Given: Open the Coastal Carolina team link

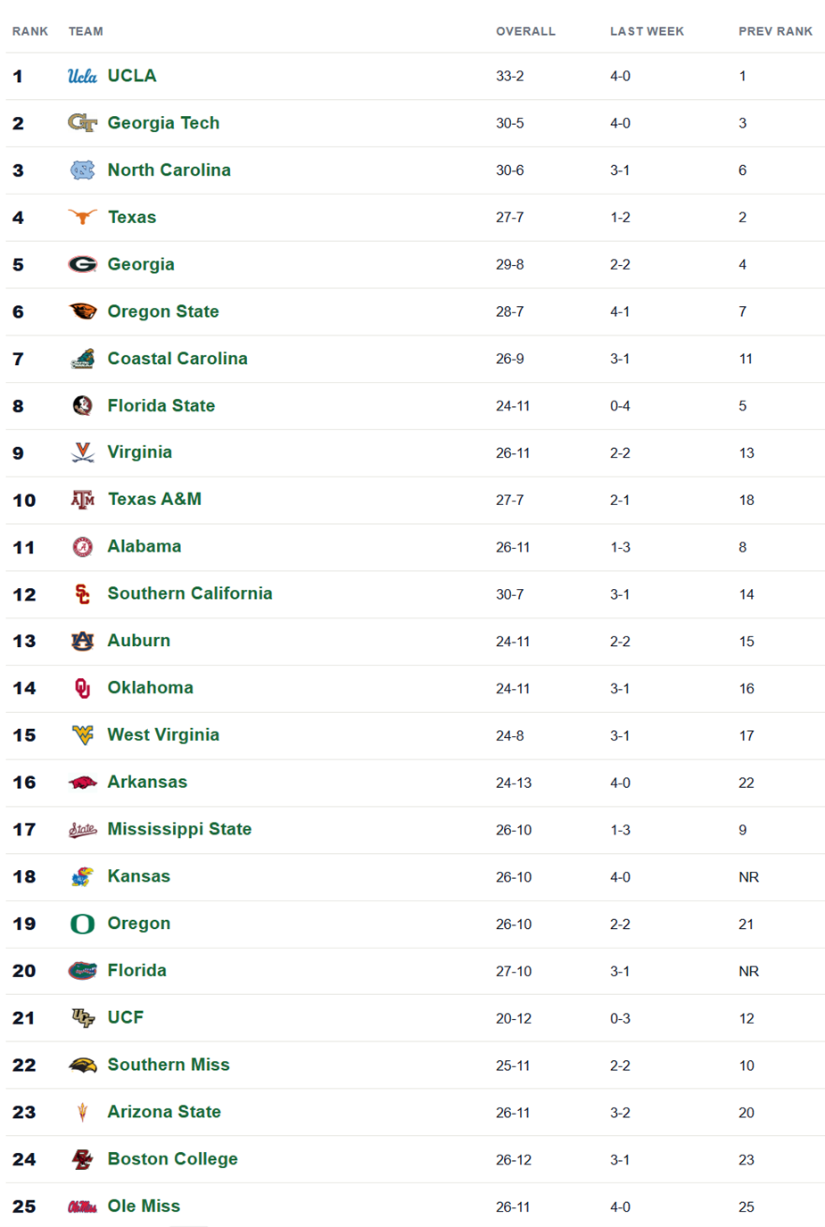Looking at the screenshot, I should (177, 359).
